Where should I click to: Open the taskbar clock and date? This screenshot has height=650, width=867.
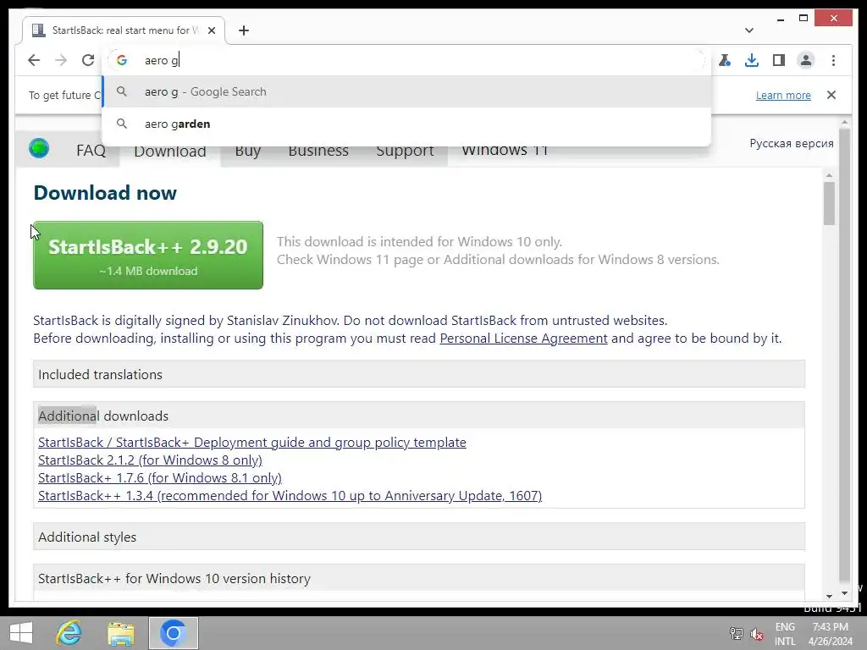click(x=831, y=634)
